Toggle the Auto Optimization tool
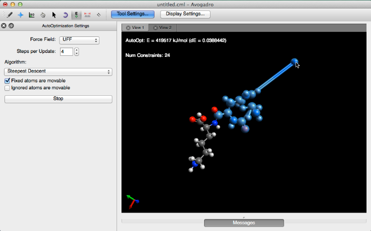The height and width of the screenshot is (231, 371). click(x=76, y=15)
